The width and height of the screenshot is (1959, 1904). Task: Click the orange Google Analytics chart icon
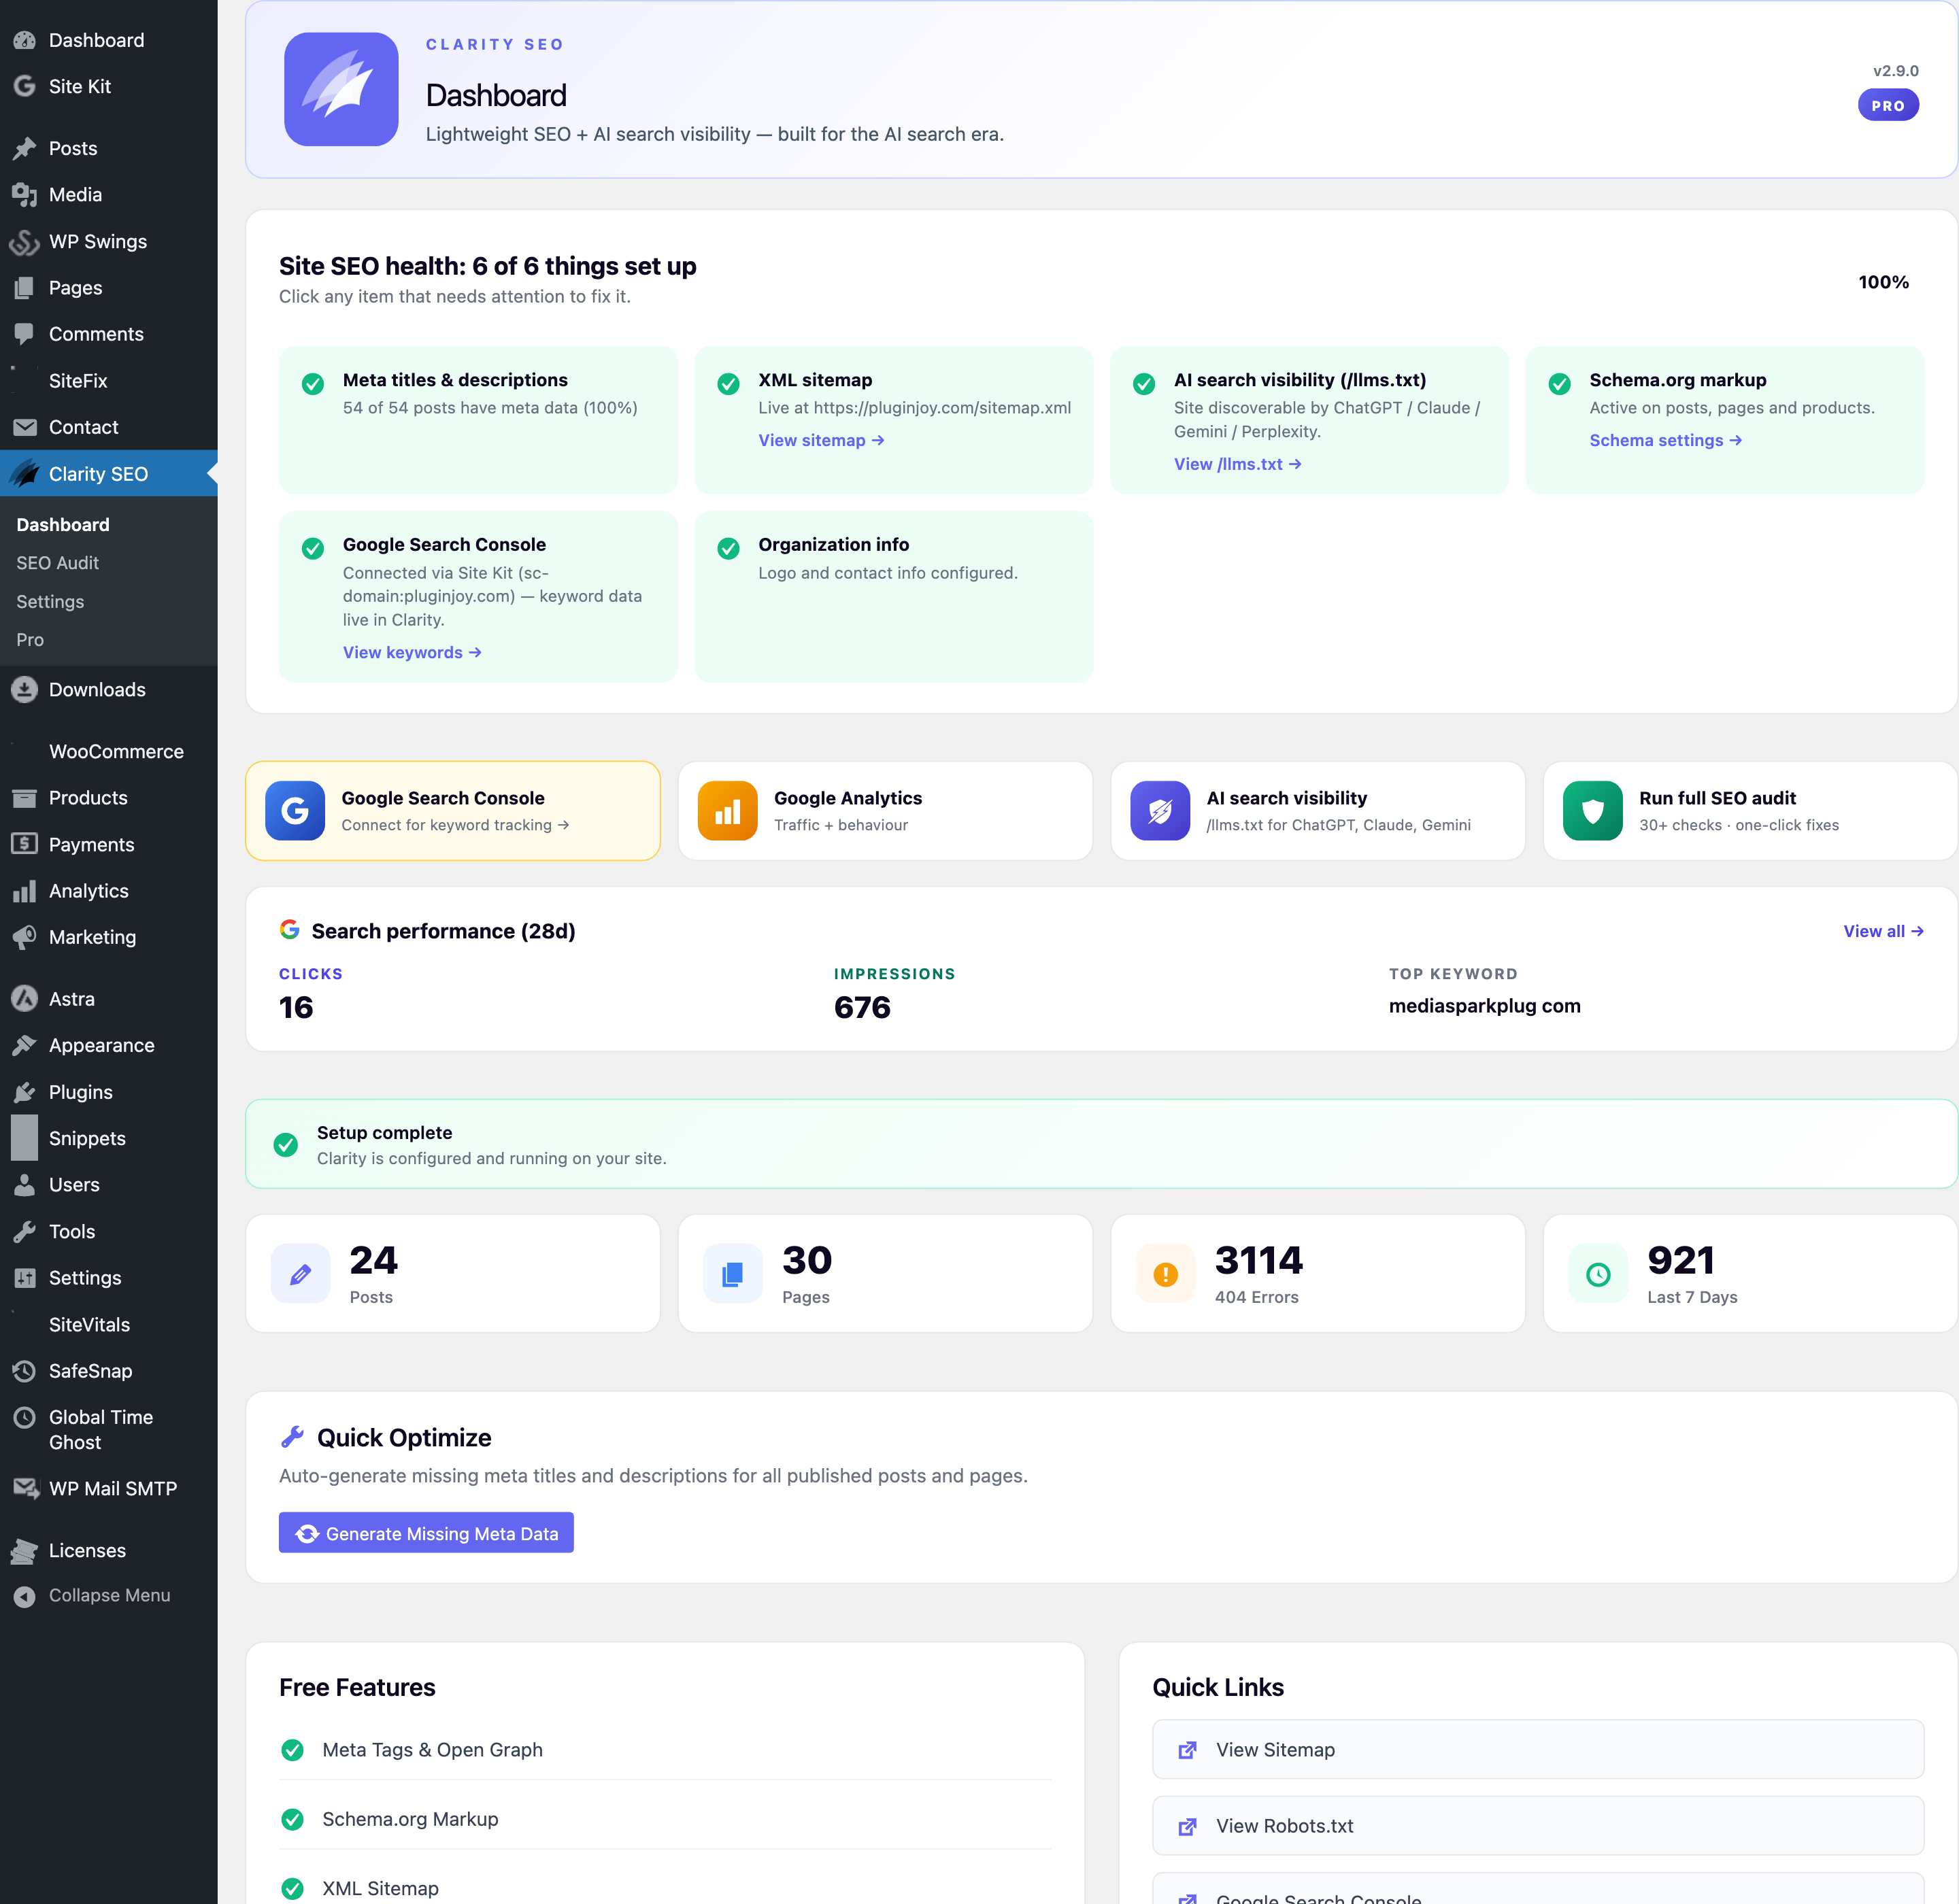coord(727,811)
